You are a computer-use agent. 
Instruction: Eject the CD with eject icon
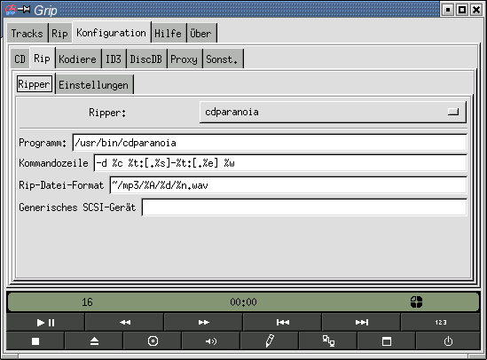(x=94, y=341)
